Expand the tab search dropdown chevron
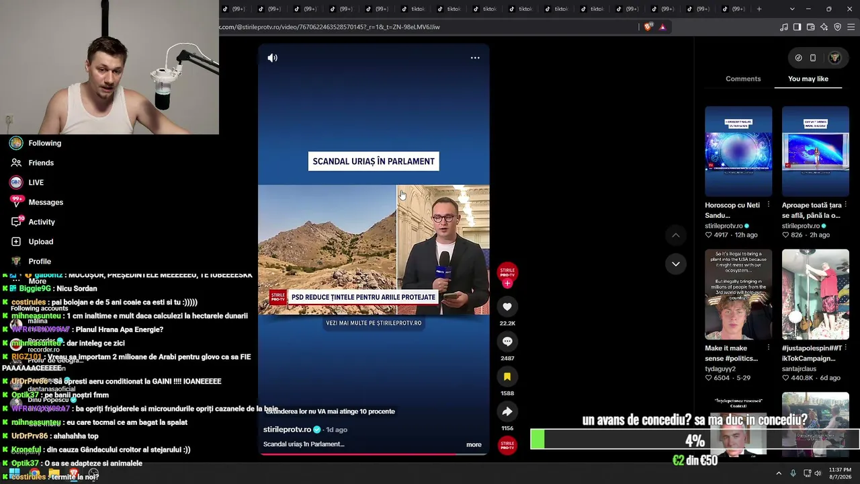The height and width of the screenshot is (484, 860). coord(792,9)
